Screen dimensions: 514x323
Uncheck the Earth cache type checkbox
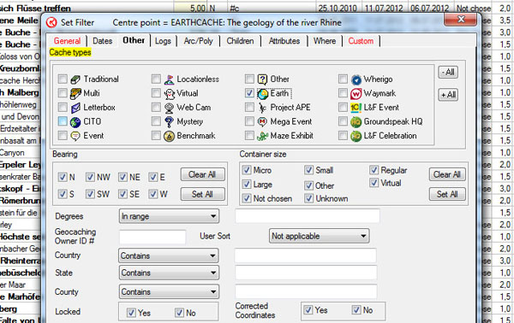coord(249,93)
